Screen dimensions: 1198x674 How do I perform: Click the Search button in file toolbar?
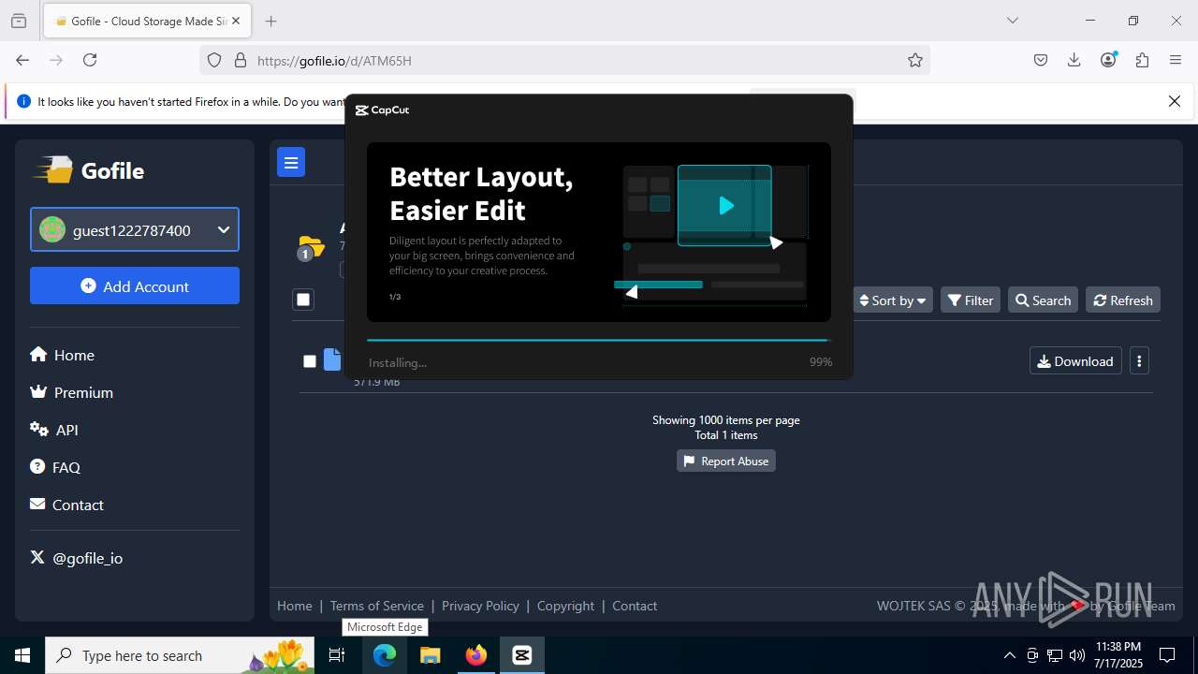pos(1043,300)
